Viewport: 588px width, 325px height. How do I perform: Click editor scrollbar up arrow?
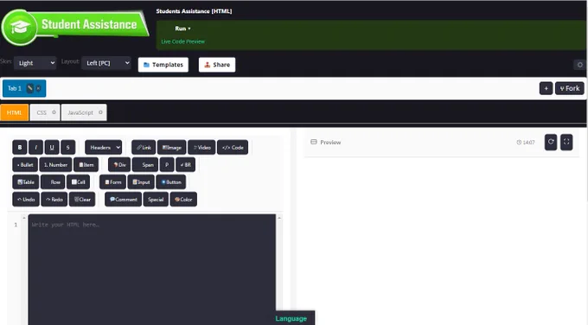279,218
